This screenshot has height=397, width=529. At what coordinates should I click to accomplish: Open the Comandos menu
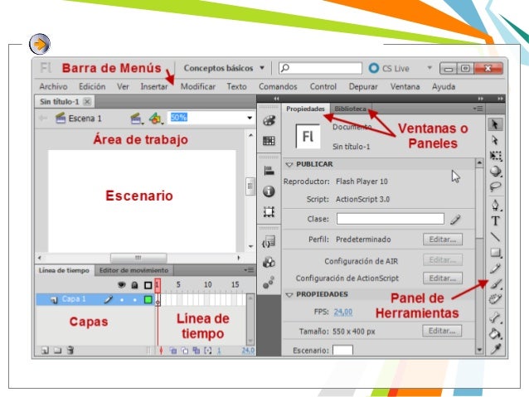(278, 87)
